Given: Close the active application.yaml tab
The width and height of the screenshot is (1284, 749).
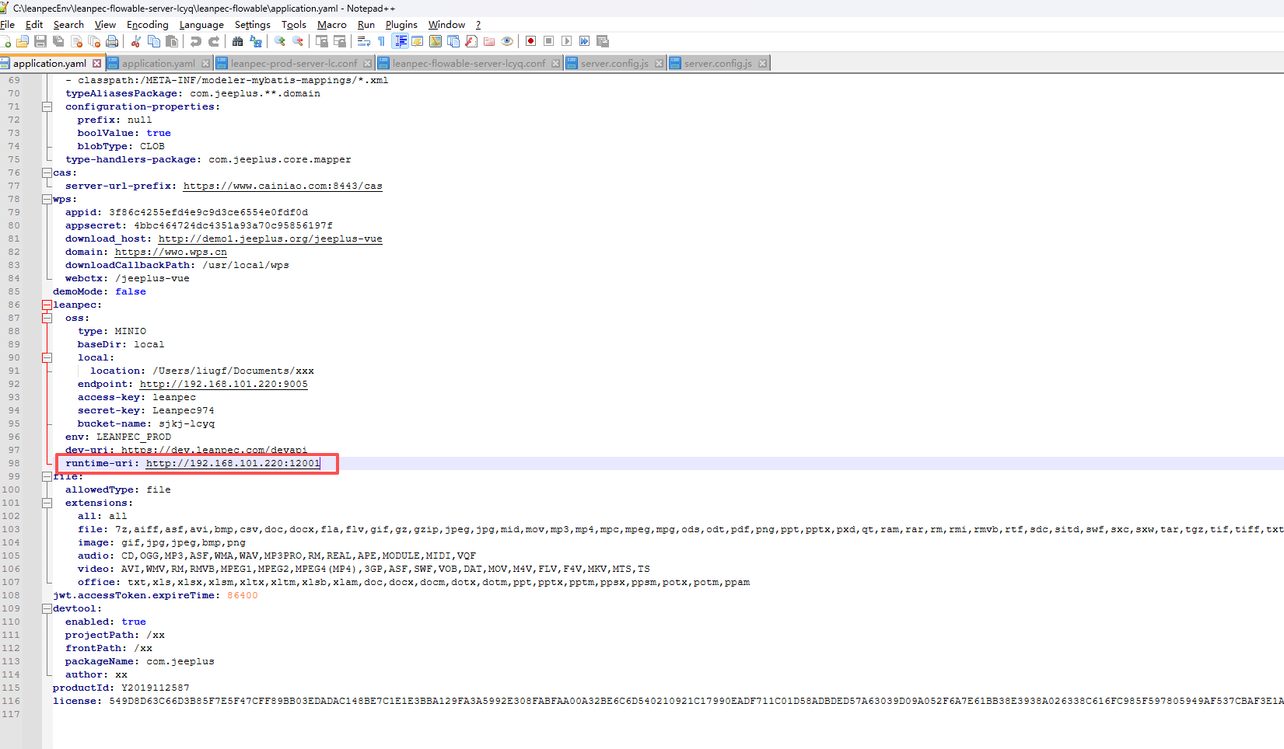Looking at the screenshot, I should click(x=97, y=64).
